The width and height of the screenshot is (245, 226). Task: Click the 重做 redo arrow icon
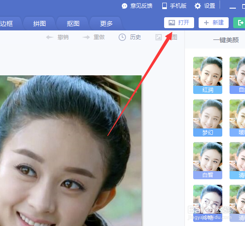click(86, 37)
